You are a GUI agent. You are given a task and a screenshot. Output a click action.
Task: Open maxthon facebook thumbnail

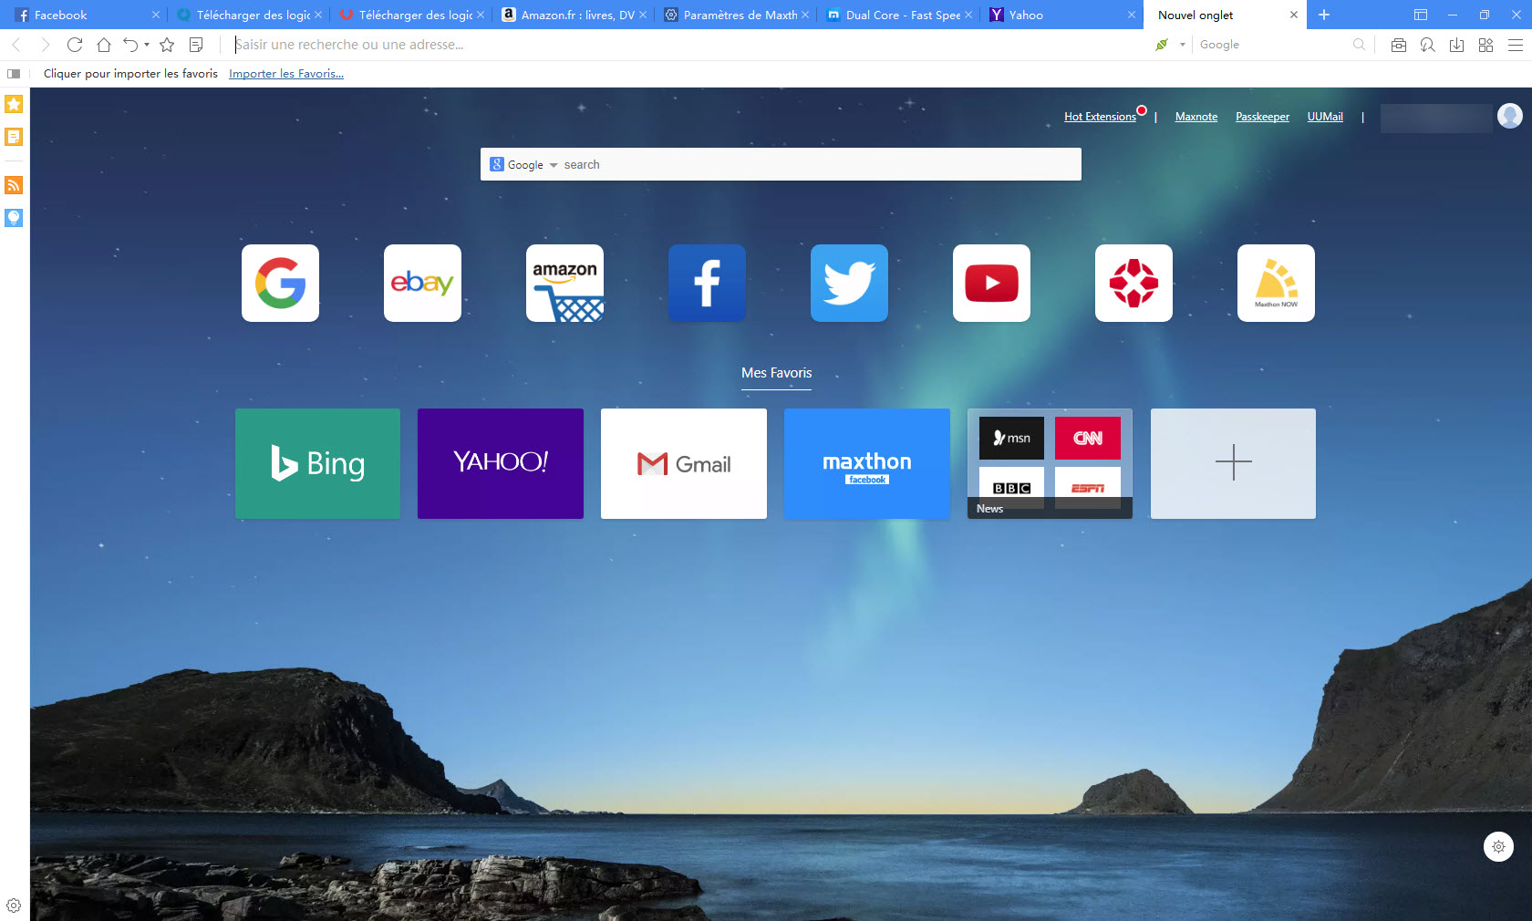coord(867,463)
